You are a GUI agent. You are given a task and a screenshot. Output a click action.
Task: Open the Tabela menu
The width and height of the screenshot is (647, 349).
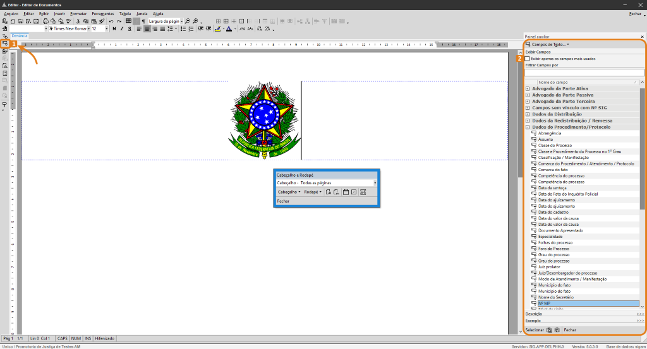click(125, 14)
